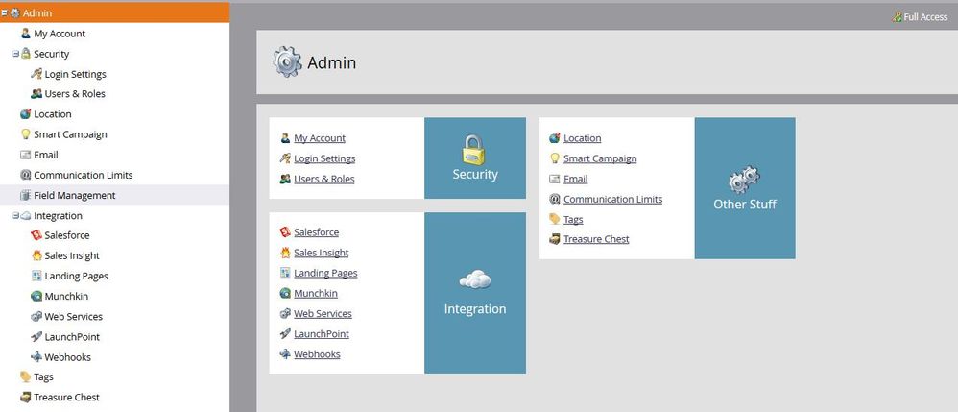Click the Smart Campaign lightbulb icon in sidebar
The height and width of the screenshot is (412, 958).
(x=26, y=134)
